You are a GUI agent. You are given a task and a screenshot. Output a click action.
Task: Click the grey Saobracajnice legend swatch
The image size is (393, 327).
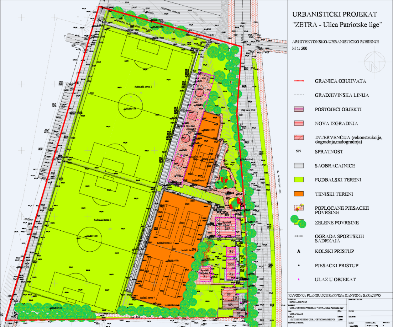(298, 166)
